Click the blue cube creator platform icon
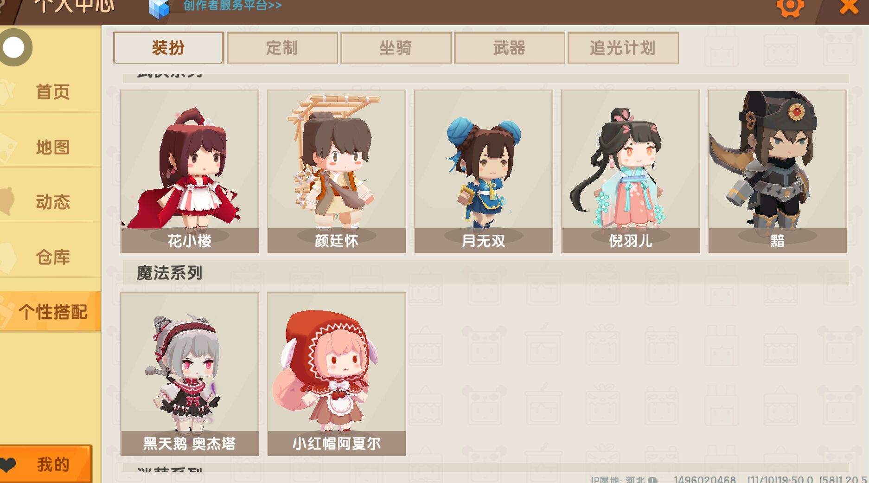 [x=159, y=8]
